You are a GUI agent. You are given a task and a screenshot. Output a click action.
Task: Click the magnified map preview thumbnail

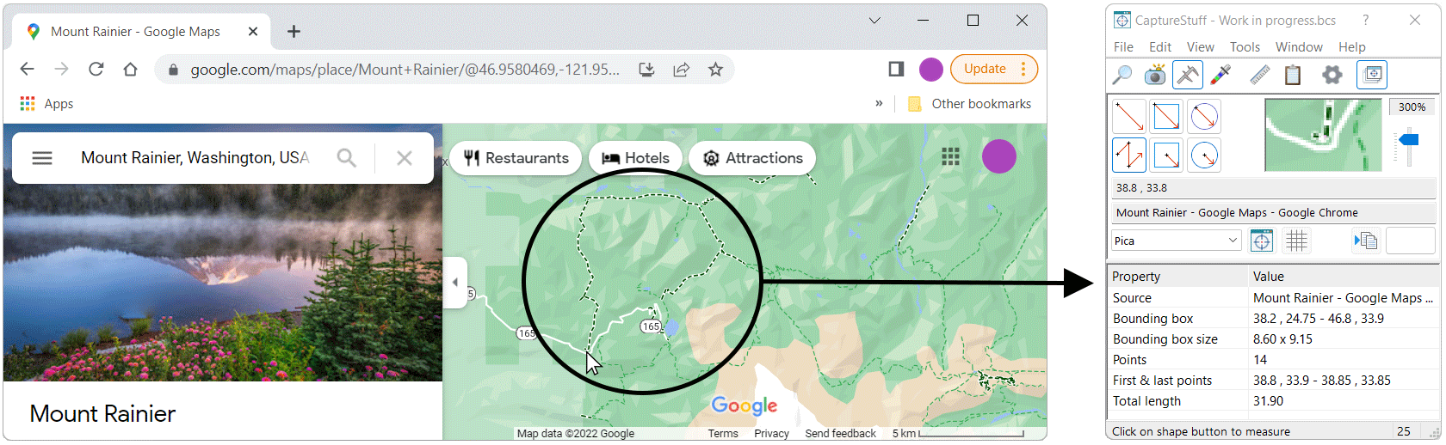coord(1323,135)
